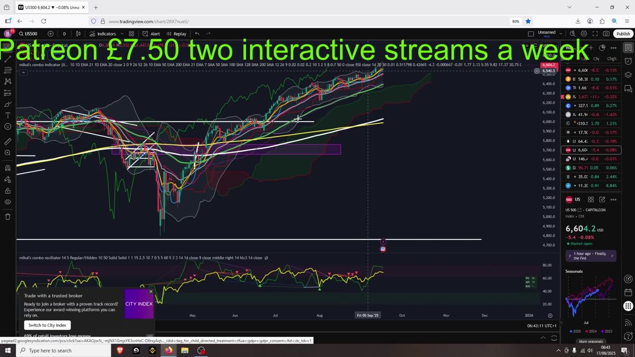
Task: Open watchlist more options three dots
Action: 613,48
